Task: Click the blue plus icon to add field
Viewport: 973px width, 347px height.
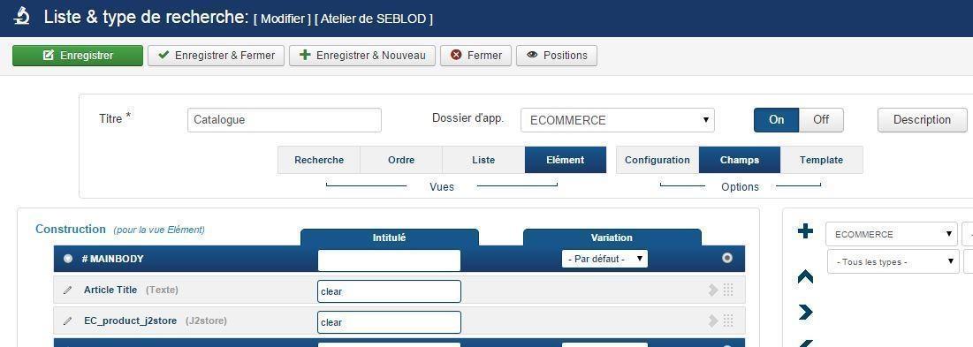Action: pyautogui.click(x=805, y=231)
